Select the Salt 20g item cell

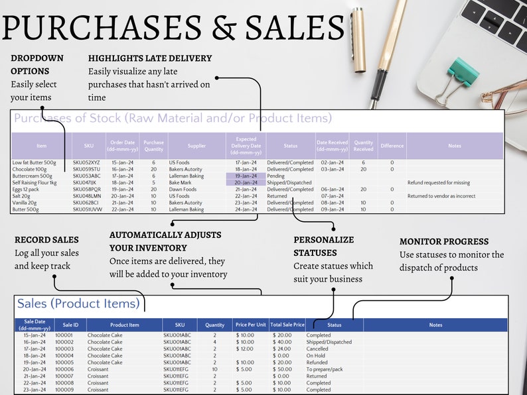tap(21, 196)
